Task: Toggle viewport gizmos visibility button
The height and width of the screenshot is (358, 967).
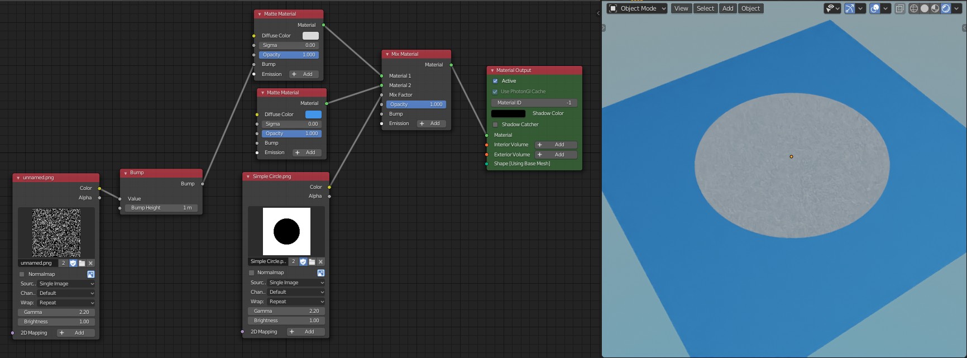Action: (849, 8)
